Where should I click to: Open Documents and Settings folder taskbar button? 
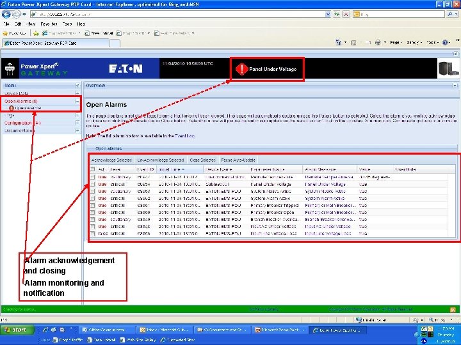[222, 330]
